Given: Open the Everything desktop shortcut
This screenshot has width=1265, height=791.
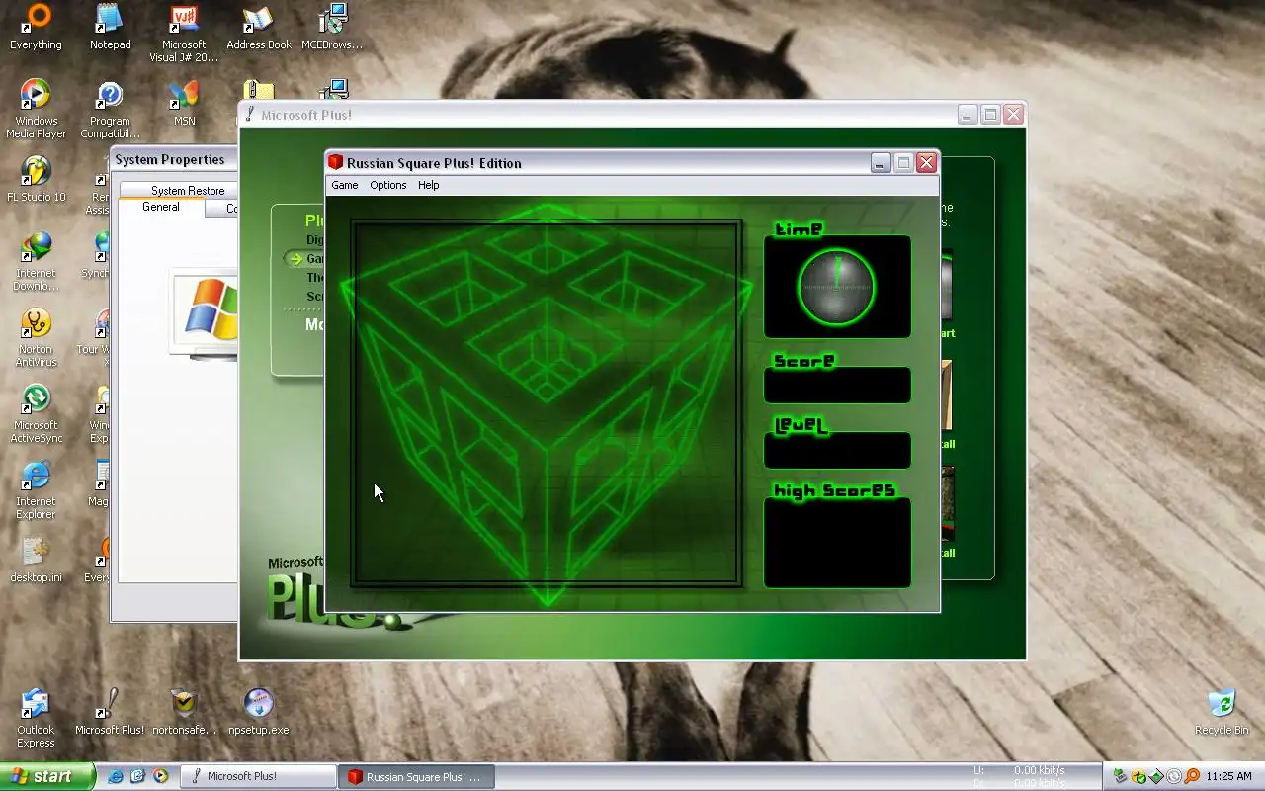Looking at the screenshot, I should [x=36, y=27].
